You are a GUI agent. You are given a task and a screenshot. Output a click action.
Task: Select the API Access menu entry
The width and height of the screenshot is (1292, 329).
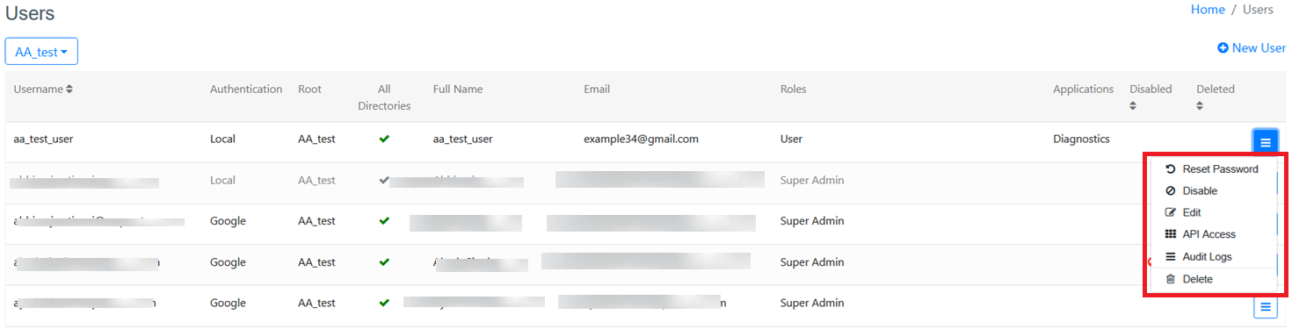click(1213, 234)
